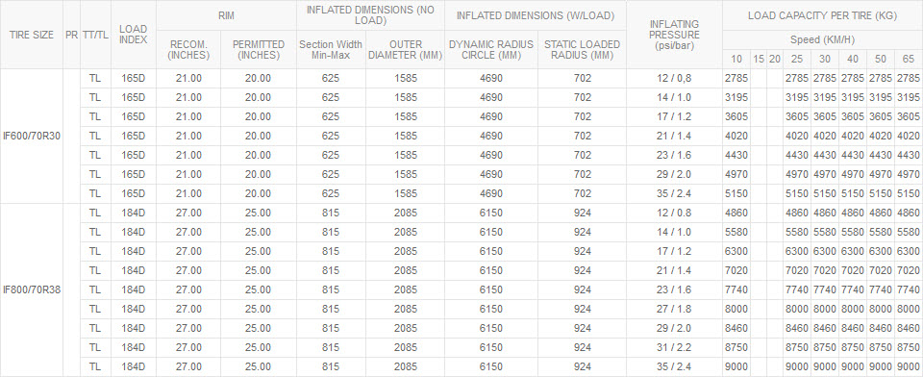Select the RECOM. (INCHES) subheader
This screenshot has width=923, height=377.
click(188, 50)
